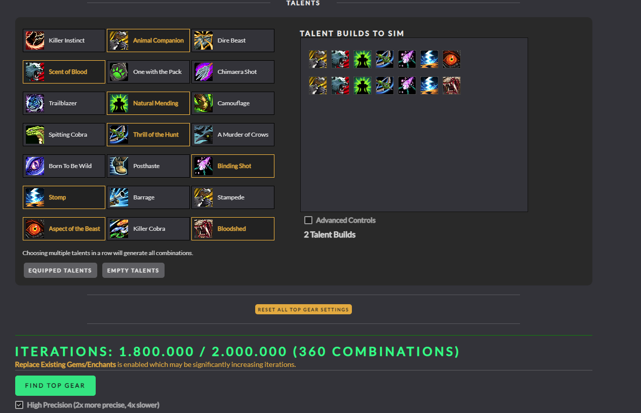Select the Killer Instinct talent icon

click(35, 40)
